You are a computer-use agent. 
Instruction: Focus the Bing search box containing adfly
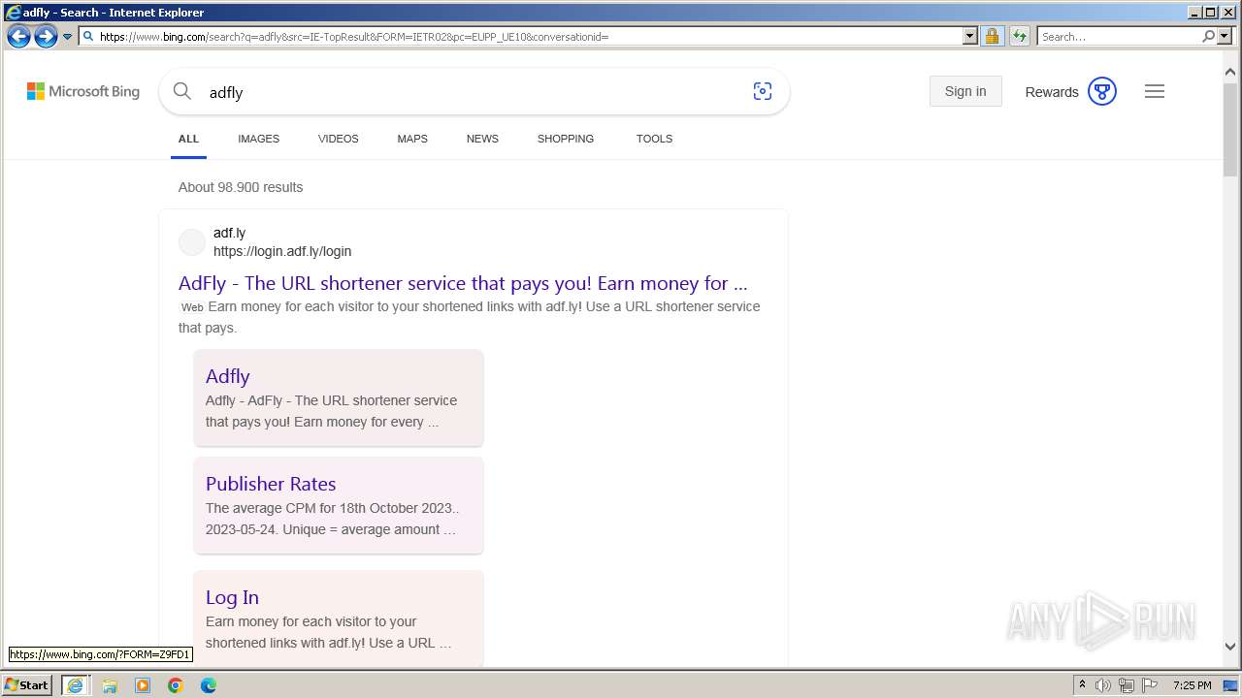(x=474, y=92)
